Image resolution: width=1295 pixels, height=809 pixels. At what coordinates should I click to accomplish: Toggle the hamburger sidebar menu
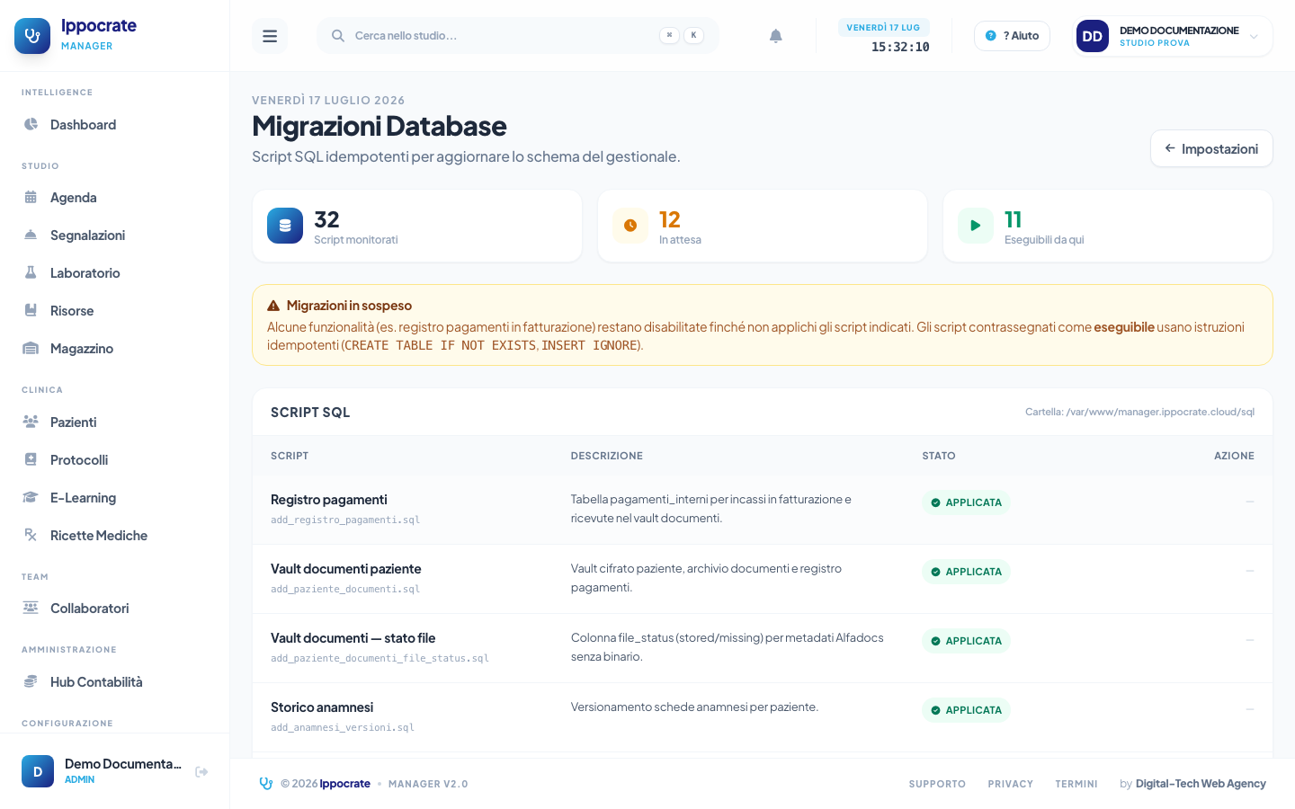pyautogui.click(x=270, y=36)
